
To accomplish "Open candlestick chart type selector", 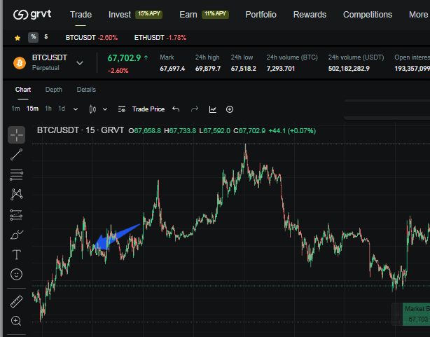I will pos(92,109).
